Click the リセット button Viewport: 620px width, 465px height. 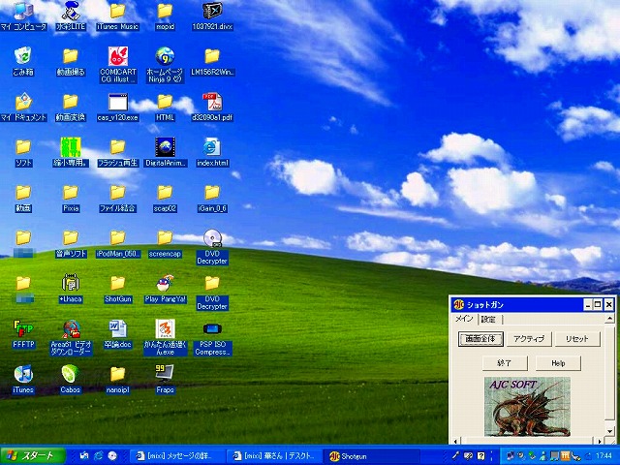pos(577,339)
